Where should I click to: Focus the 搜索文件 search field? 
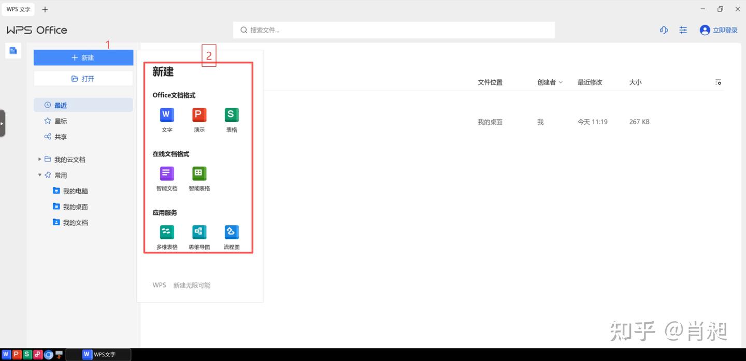[394, 30]
